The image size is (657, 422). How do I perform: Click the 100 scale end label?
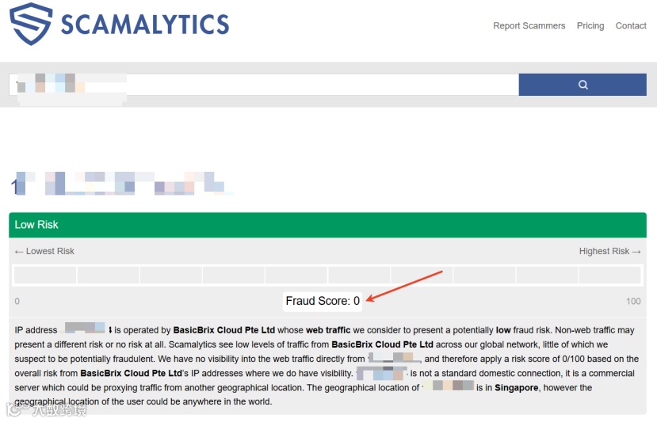click(633, 301)
